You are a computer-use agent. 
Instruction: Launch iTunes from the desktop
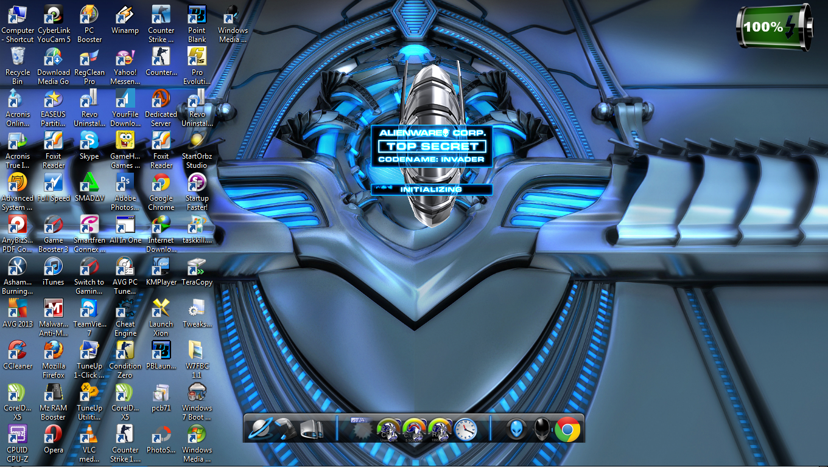[54, 271]
